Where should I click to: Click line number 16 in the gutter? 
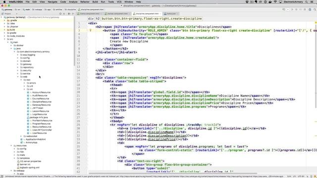click(78, 78)
